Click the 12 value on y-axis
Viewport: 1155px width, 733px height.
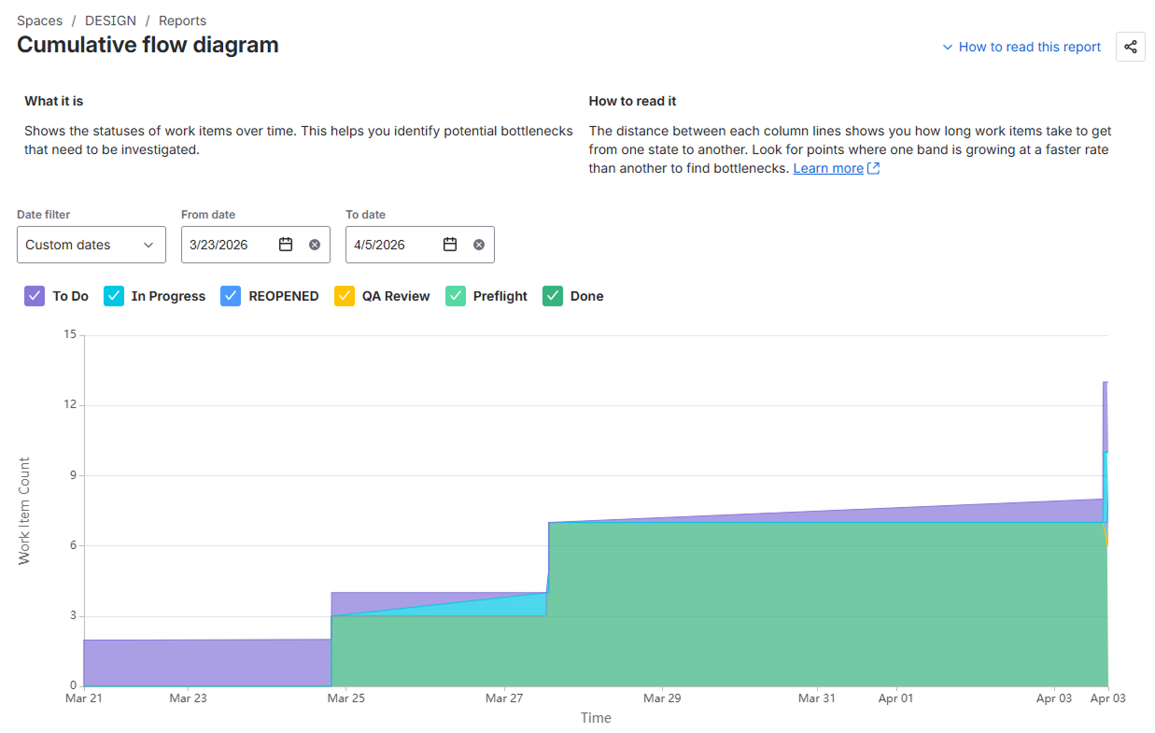coord(69,405)
